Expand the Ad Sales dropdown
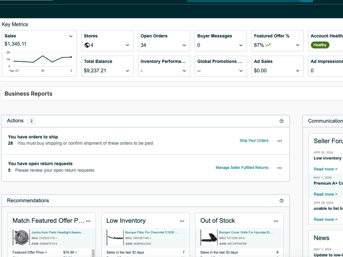Image resolution: width=343 pixels, height=257 pixels. click(297, 71)
